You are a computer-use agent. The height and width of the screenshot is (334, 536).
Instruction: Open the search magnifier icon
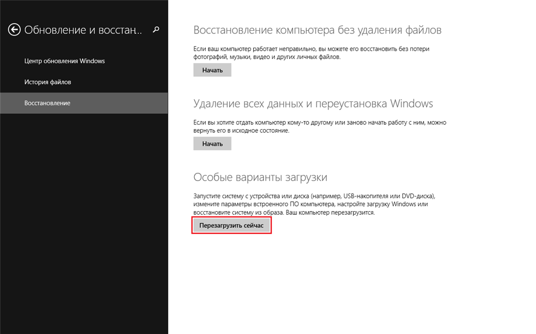point(156,30)
